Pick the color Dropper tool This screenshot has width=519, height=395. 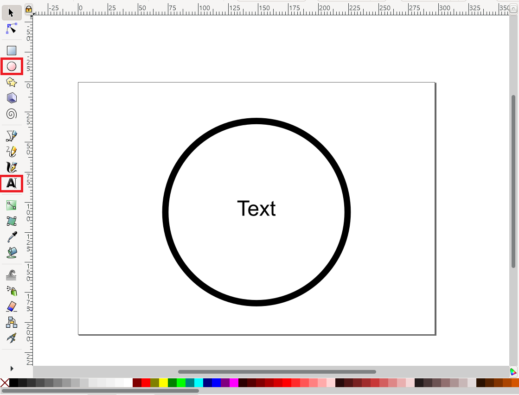point(11,237)
